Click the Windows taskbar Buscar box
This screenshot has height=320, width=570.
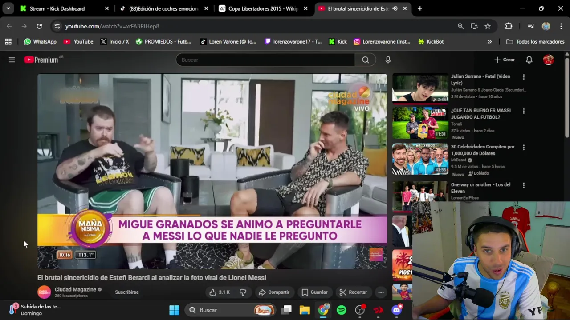(x=231, y=310)
